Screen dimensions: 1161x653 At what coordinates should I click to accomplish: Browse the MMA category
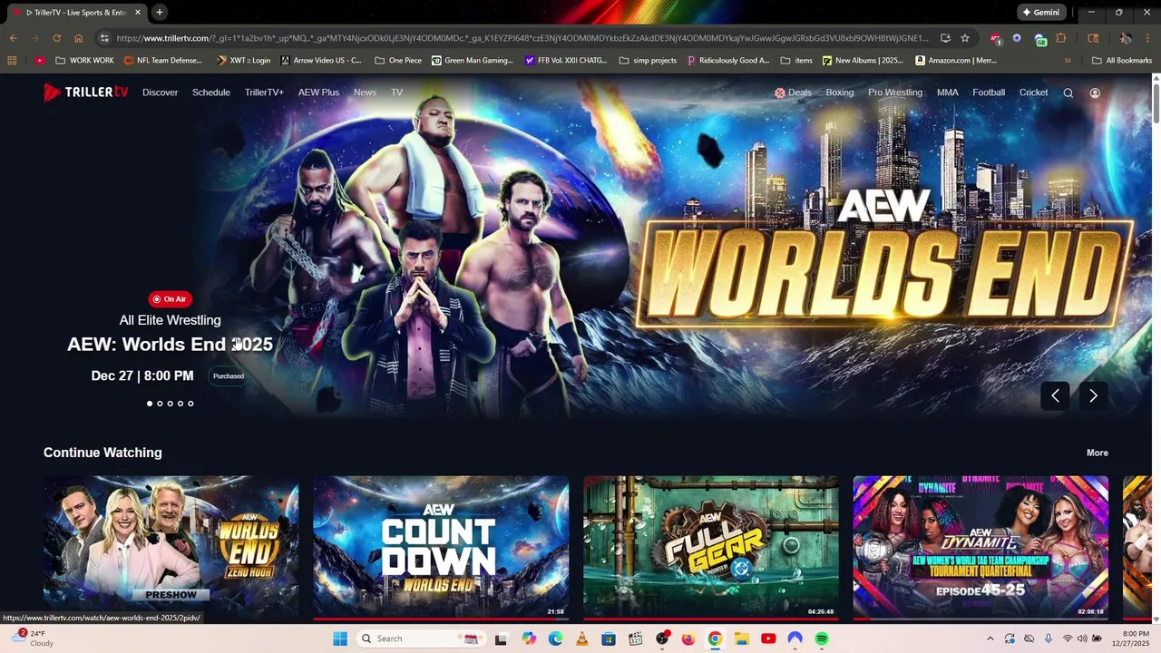[x=948, y=93]
